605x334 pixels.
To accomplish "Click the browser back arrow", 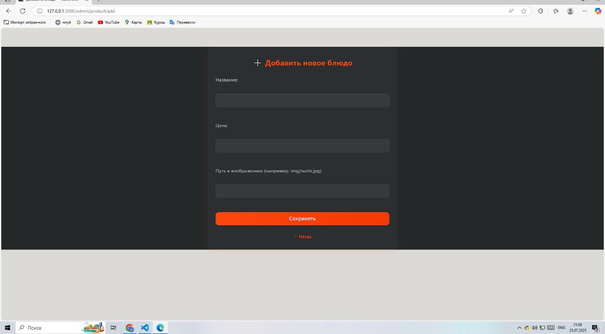I will point(9,11).
